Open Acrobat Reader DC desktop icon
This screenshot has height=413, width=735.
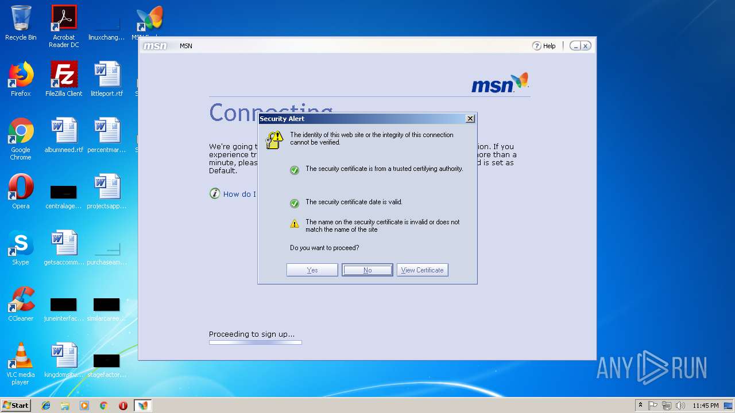pyautogui.click(x=64, y=26)
